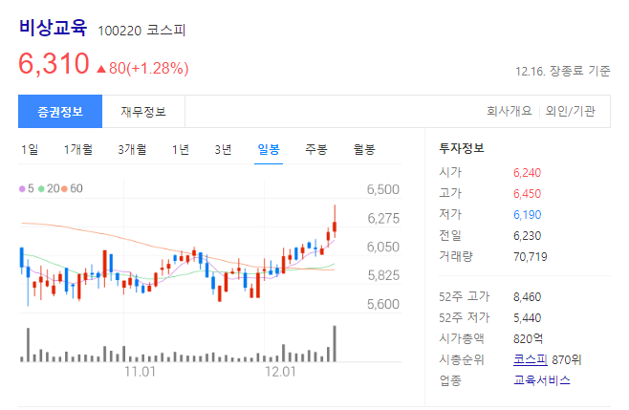Click the 저가 value 6,190

(x=527, y=215)
